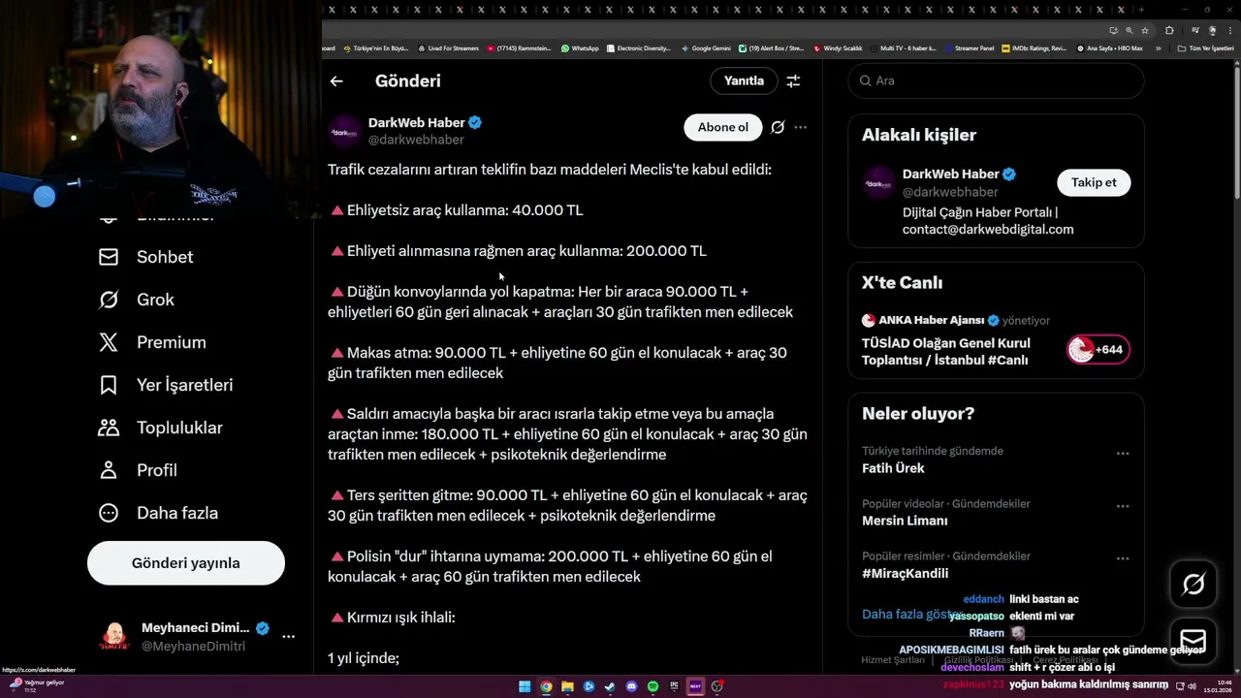This screenshot has height=698, width=1241.
Task: Open the Fatih Ürek trending topic
Action: pos(893,468)
